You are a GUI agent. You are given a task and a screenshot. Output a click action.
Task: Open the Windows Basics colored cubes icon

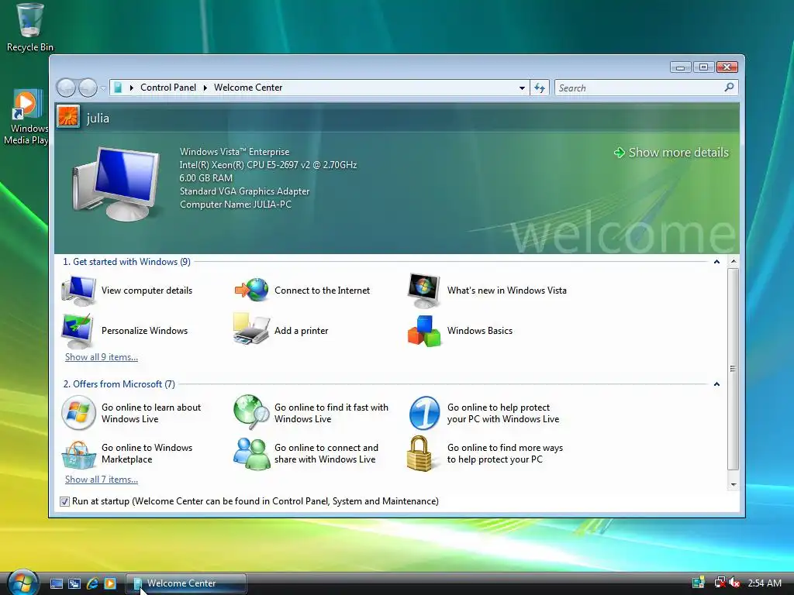tap(424, 331)
